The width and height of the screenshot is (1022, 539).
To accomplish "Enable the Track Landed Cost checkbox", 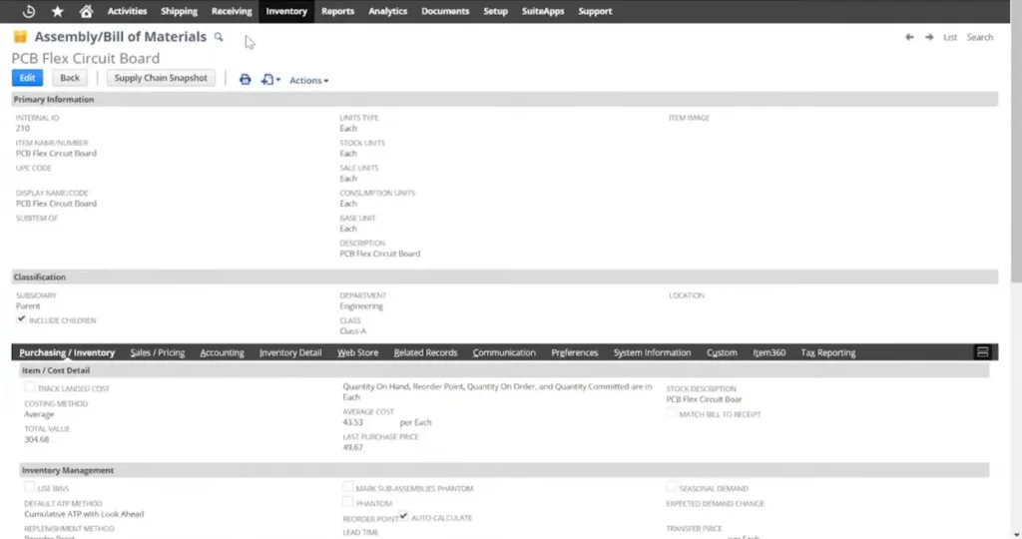I will point(30,388).
